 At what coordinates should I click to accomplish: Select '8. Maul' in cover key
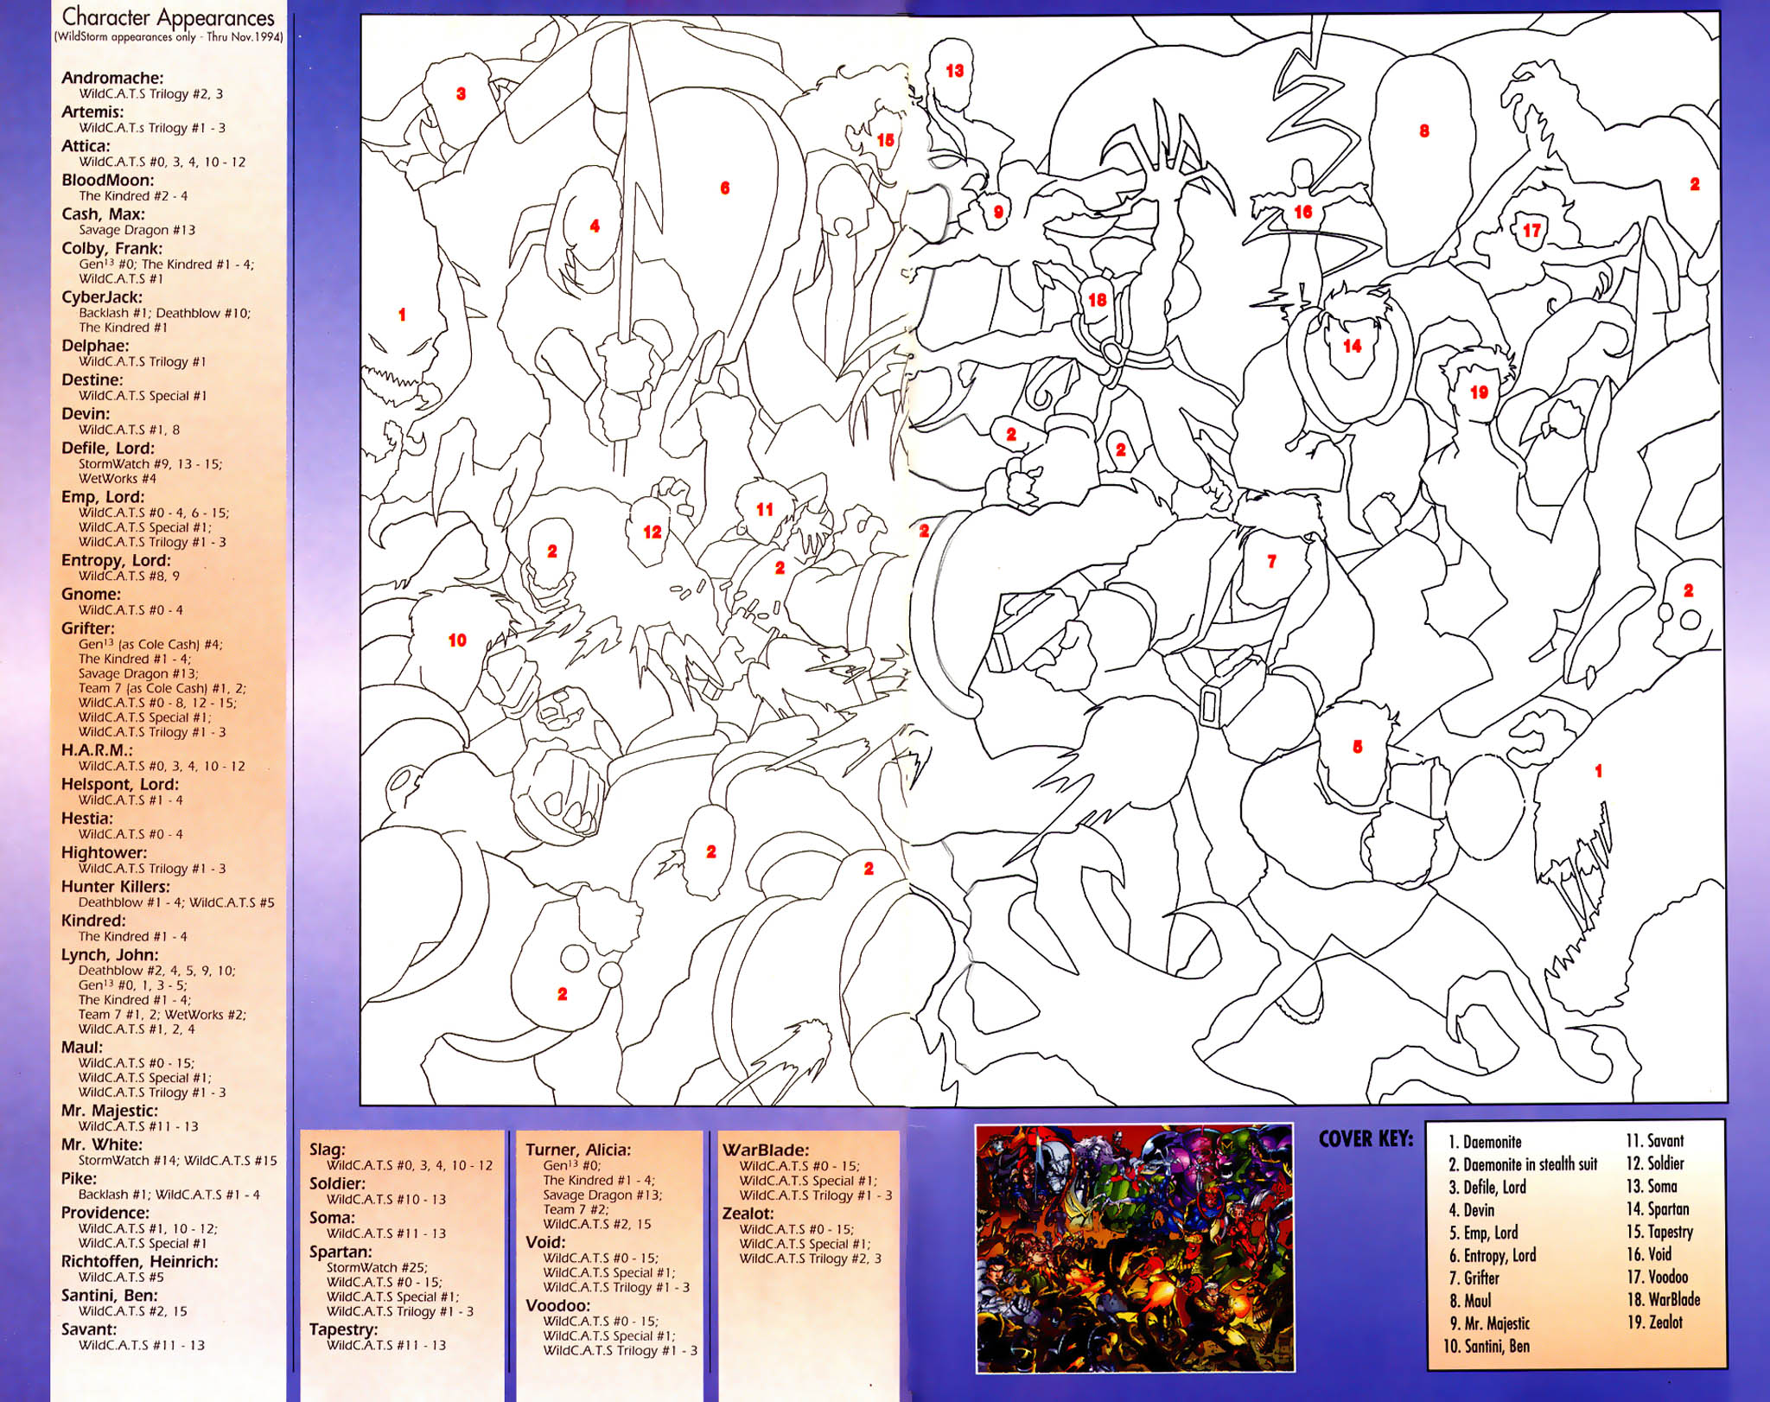click(1470, 1300)
